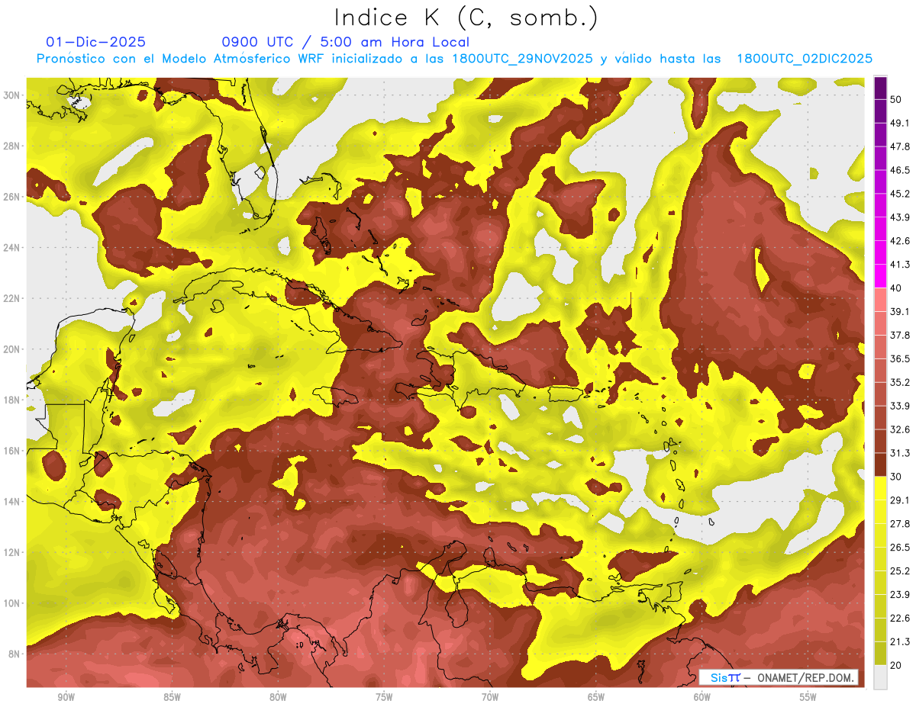Screen dimensions: 916x707
Task: Click the "Pronóstico con el Modelo Atmósferico WRF" line
Action: (454, 59)
